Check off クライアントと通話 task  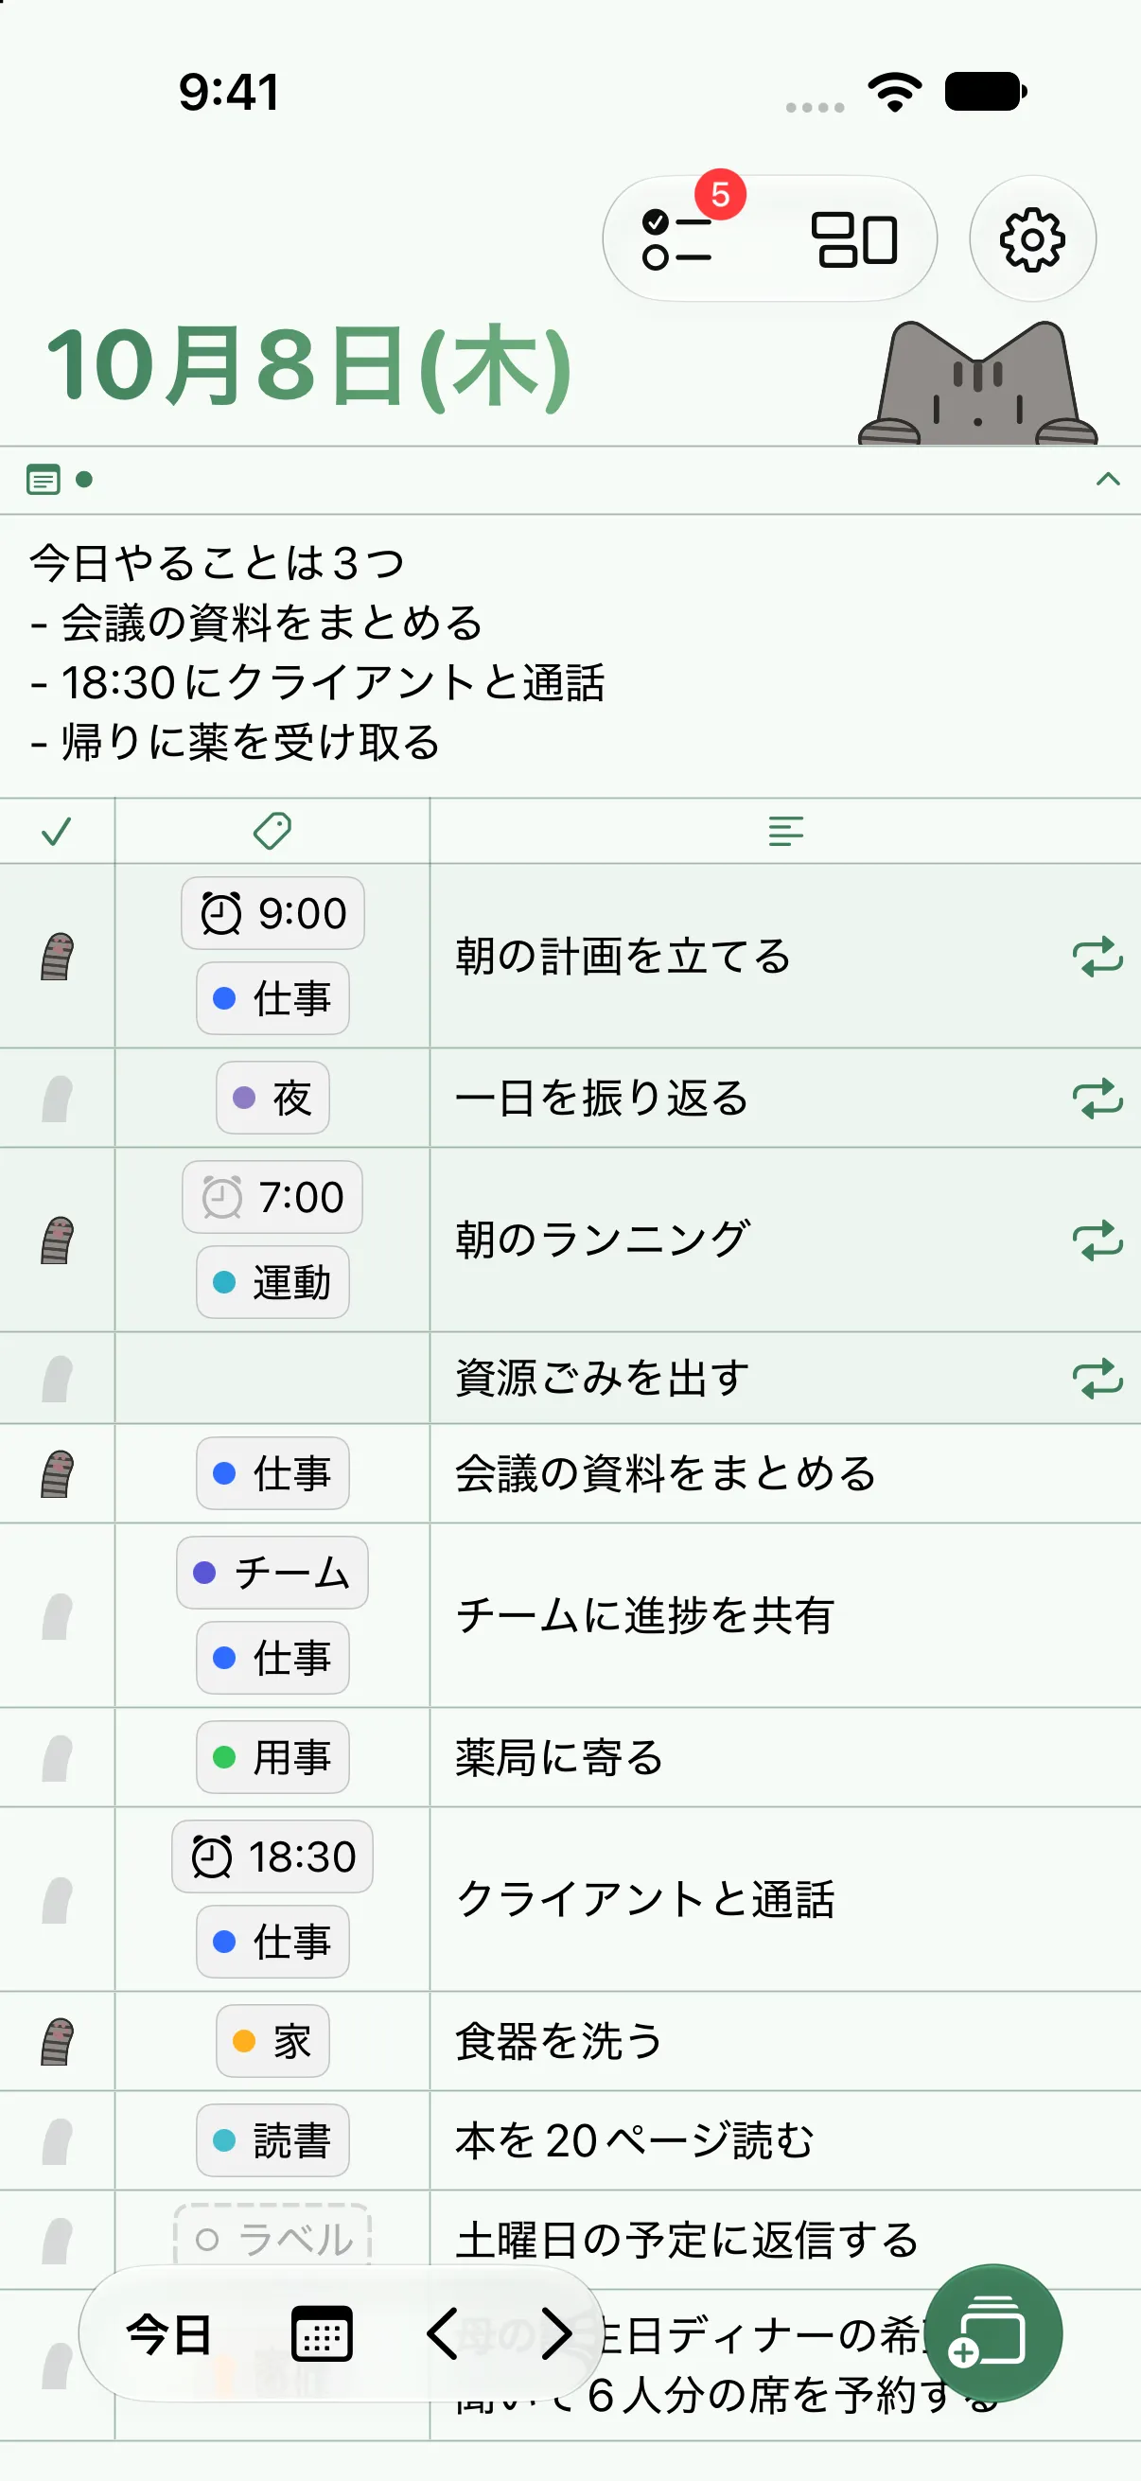(57, 1899)
